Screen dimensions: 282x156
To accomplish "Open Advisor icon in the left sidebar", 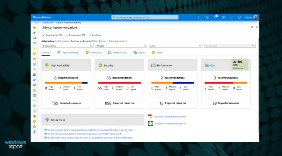I will click(x=34, y=116).
